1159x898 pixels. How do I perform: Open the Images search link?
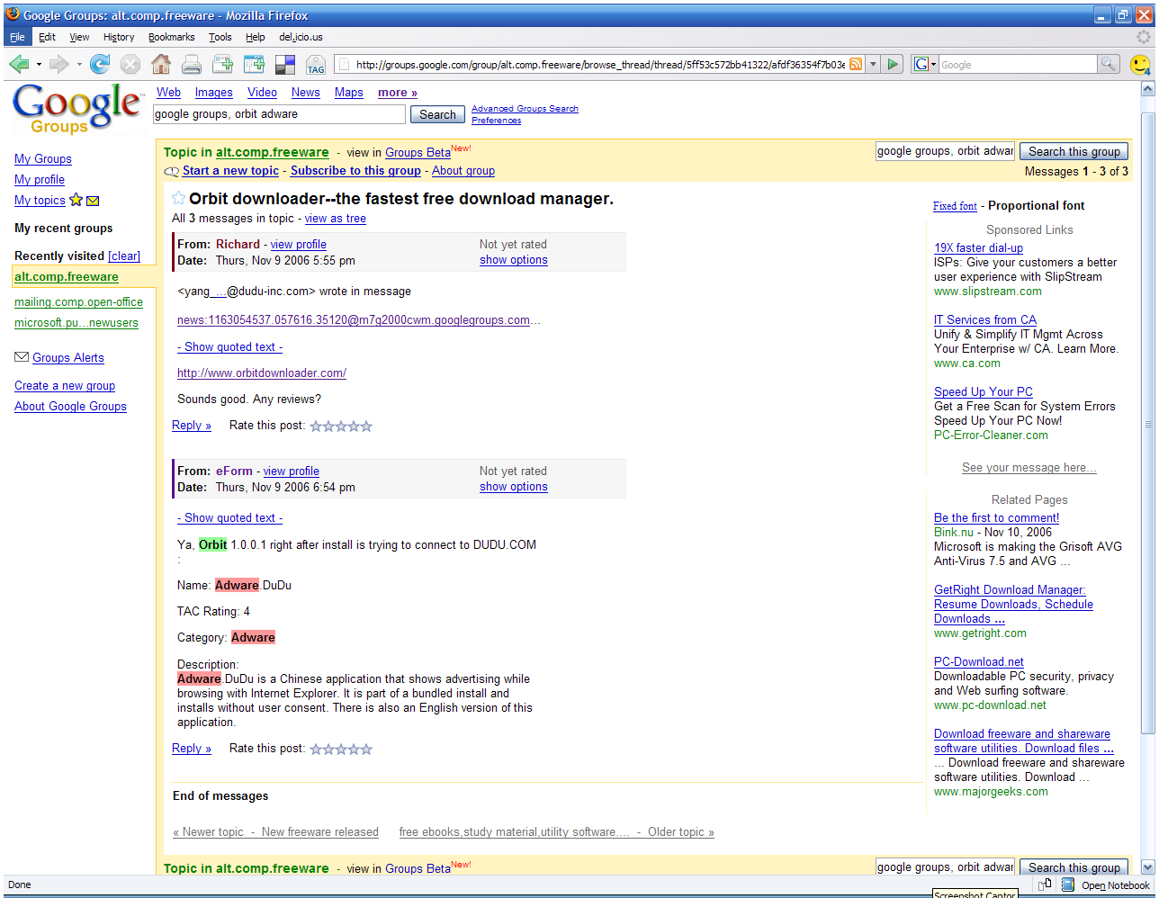pyautogui.click(x=213, y=93)
